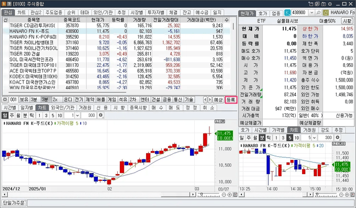Zoom in the daily chart with plus icon

(229, 194)
